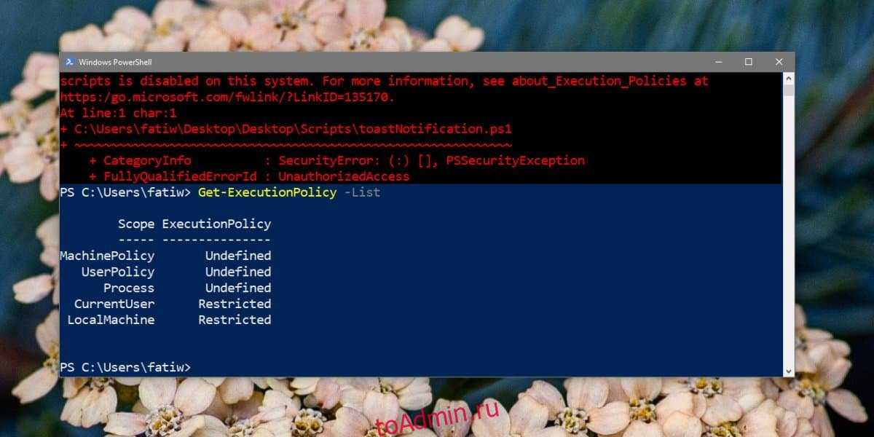Maximize the Windows PowerShell window
Image resolution: width=874 pixels, height=437 pixels.
[x=749, y=62]
